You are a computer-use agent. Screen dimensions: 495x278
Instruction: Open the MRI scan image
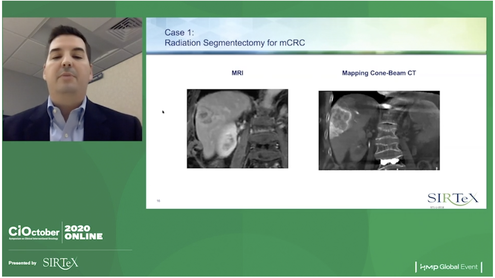(x=237, y=129)
